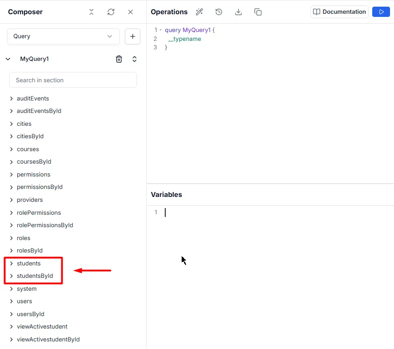This screenshot has height=349, width=394.
Task: Copy the operation using copy icon
Action: (258, 12)
